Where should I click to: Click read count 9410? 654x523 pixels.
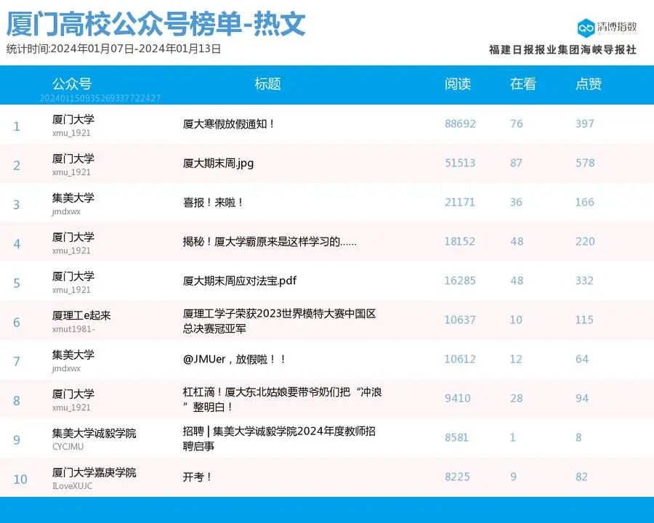pyautogui.click(x=458, y=398)
